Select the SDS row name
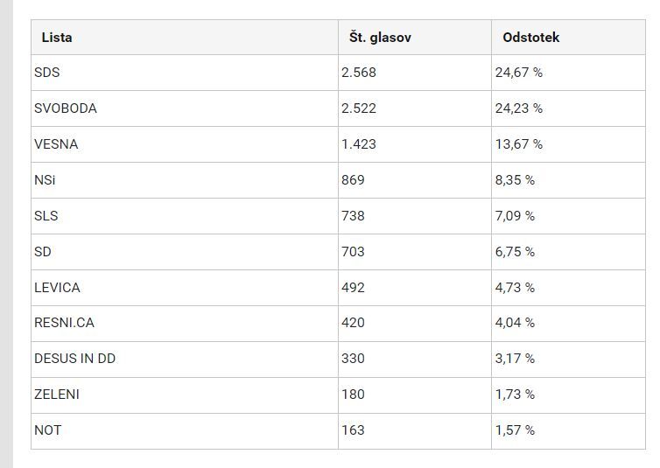 (47, 73)
